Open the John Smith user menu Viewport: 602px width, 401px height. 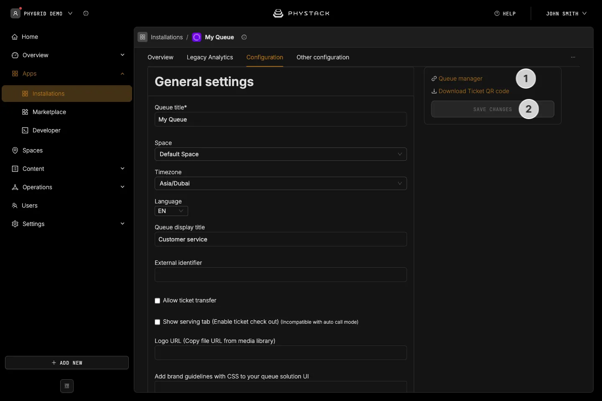click(x=566, y=13)
